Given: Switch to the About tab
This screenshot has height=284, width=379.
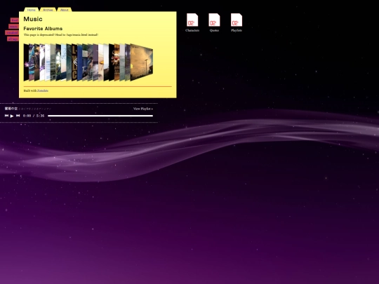Looking at the screenshot, I should click(x=65, y=10).
